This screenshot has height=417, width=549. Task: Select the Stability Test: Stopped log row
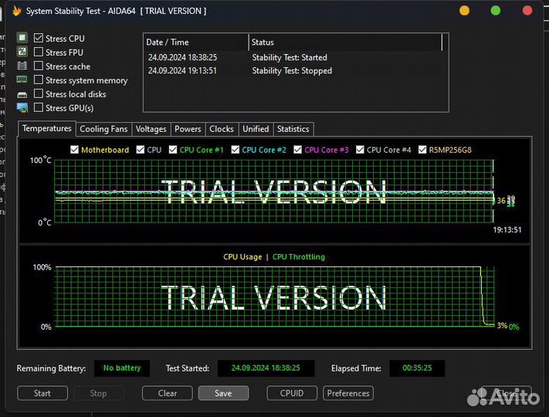[294, 71]
